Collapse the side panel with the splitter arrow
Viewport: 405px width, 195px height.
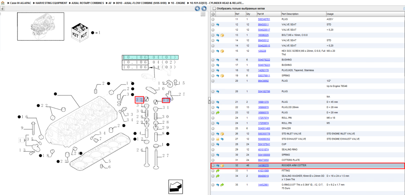click(209, 101)
